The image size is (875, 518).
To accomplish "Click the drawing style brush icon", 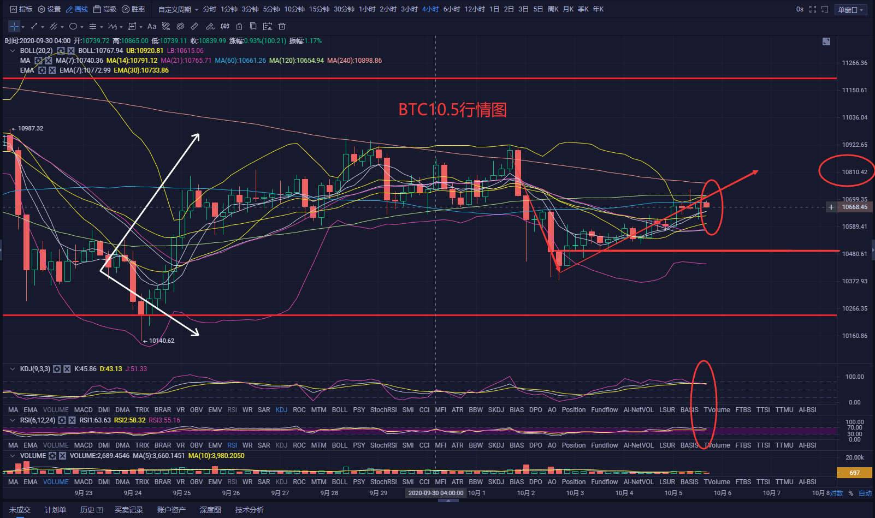I will click(166, 26).
